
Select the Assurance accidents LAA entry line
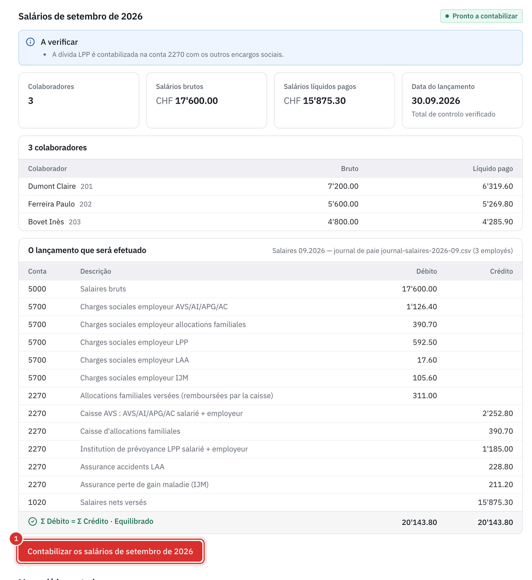point(270,467)
